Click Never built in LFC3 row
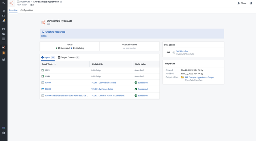Viewport: 256px width, 141px height. coord(139,70)
